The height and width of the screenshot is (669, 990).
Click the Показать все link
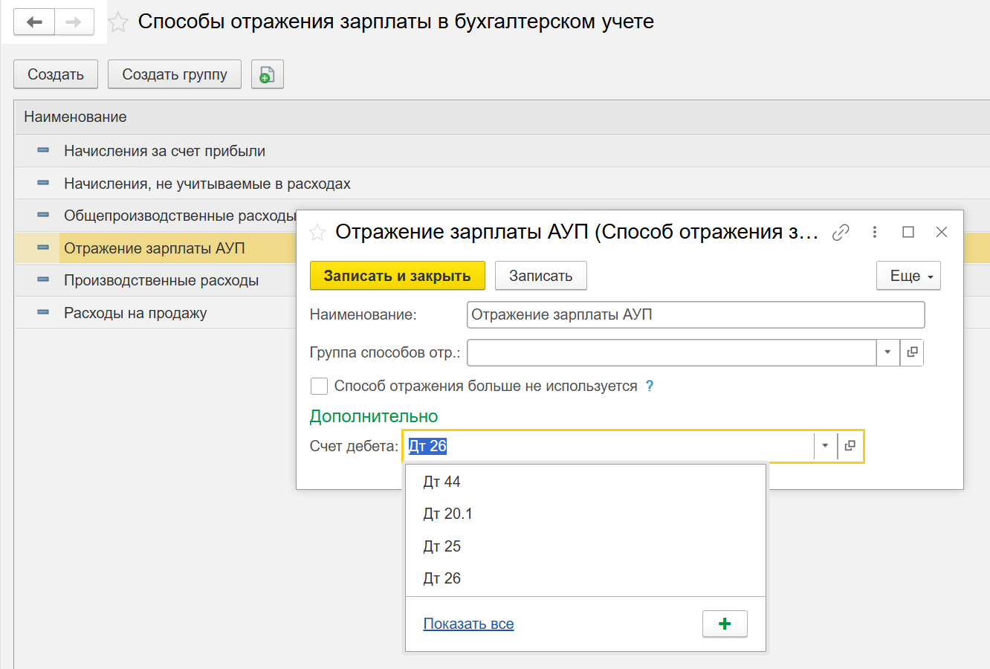tap(468, 624)
